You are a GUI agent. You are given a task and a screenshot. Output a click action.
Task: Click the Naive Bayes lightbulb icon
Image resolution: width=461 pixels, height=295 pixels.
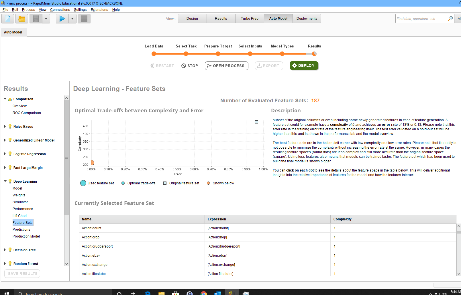point(10,126)
